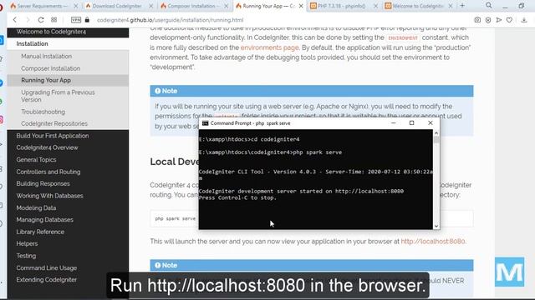
Task: Reload the page with the refresh icon
Action: [41, 20]
